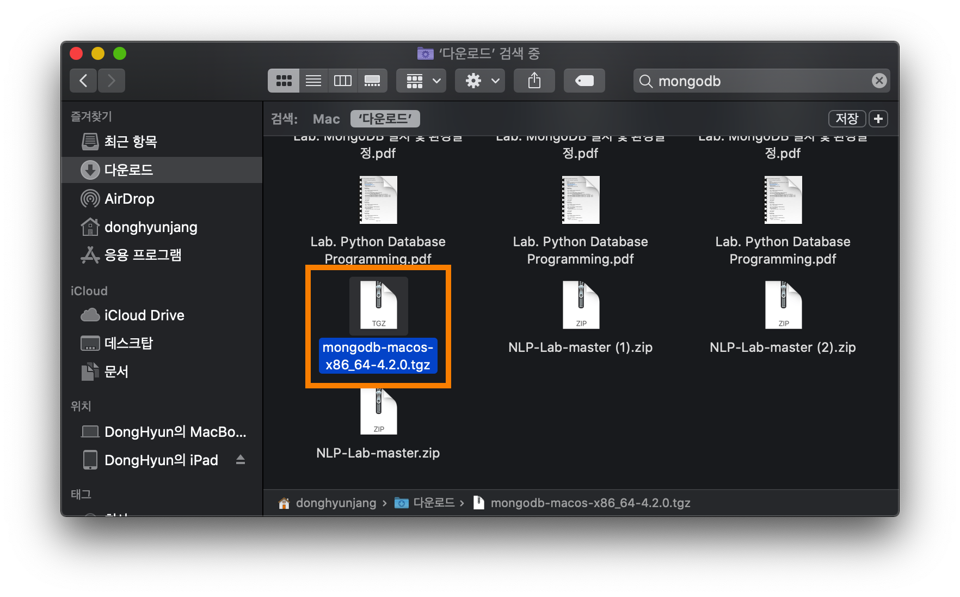Click mongodb-macos-x86_64-4.2.0.tgz in the path bar
The width and height of the screenshot is (960, 597).
tap(590, 503)
